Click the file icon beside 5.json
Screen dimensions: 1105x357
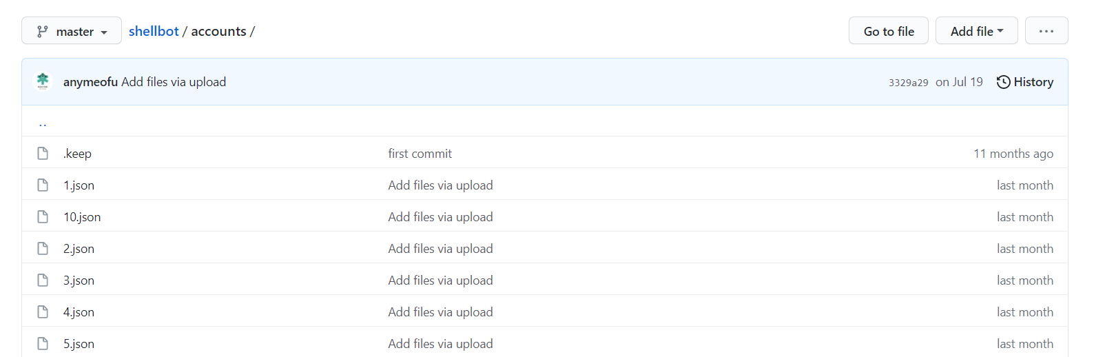[43, 343]
